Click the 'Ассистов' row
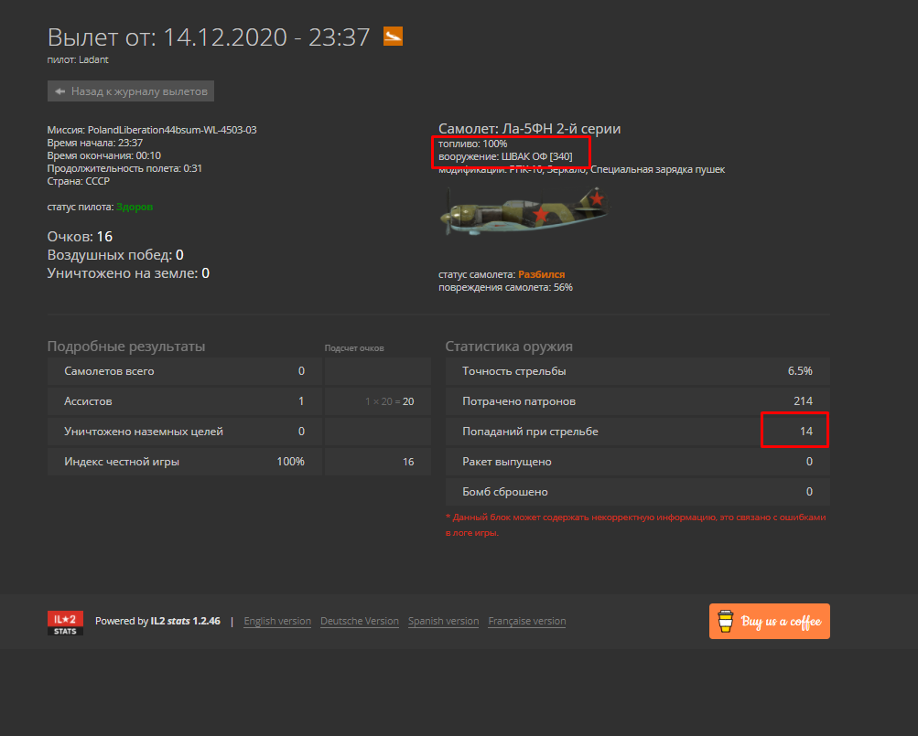This screenshot has height=736, width=918. 184,401
